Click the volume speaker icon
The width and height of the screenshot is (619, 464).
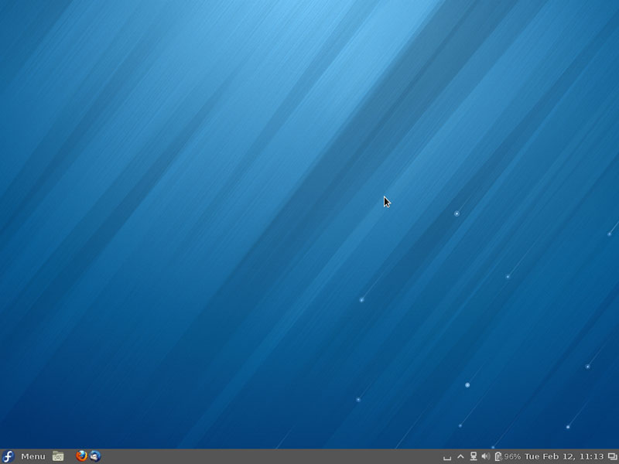click(x=486, y=456)
